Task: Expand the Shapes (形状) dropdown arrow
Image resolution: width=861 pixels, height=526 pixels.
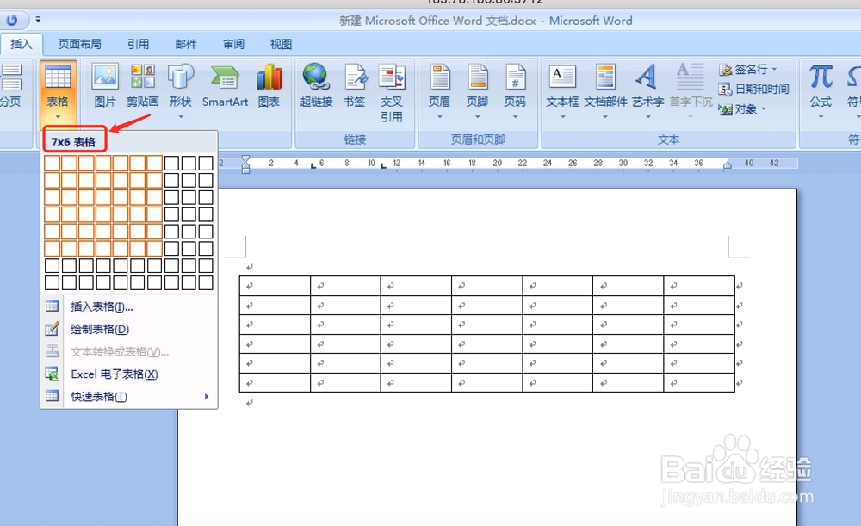Action: pyautogui.click(x=181, y=117)
